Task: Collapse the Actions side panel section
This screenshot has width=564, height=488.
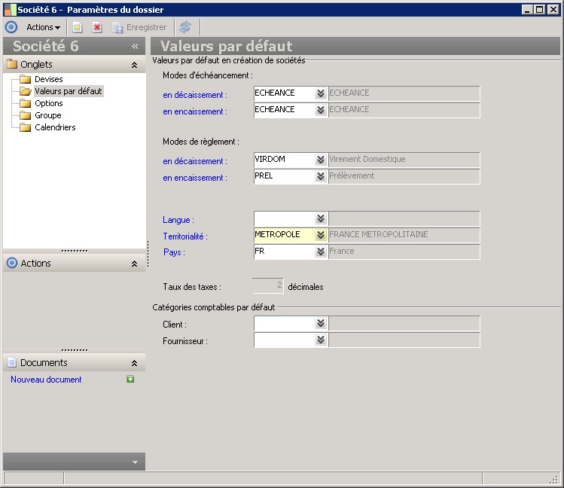Action: 134,264
